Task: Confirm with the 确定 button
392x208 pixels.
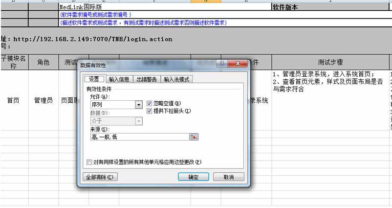Action: click(x=194, y=177)
